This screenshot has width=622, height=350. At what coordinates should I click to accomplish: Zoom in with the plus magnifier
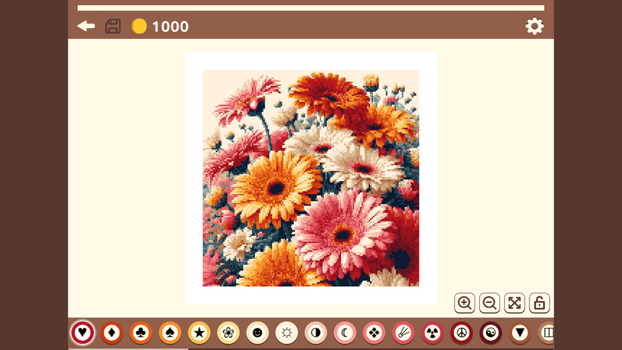point(464,303)
